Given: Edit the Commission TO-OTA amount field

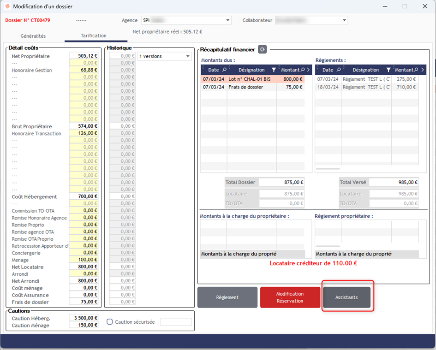Looking at the screenshot, I should coord(84,210).
